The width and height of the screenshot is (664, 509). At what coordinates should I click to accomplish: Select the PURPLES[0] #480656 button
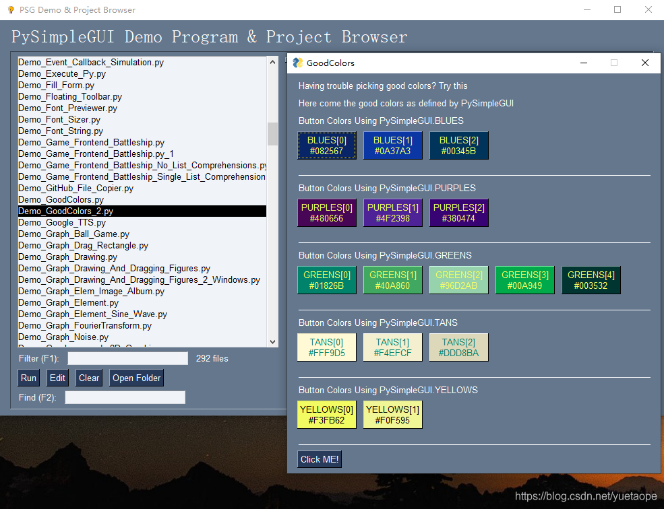coord(326,213)
